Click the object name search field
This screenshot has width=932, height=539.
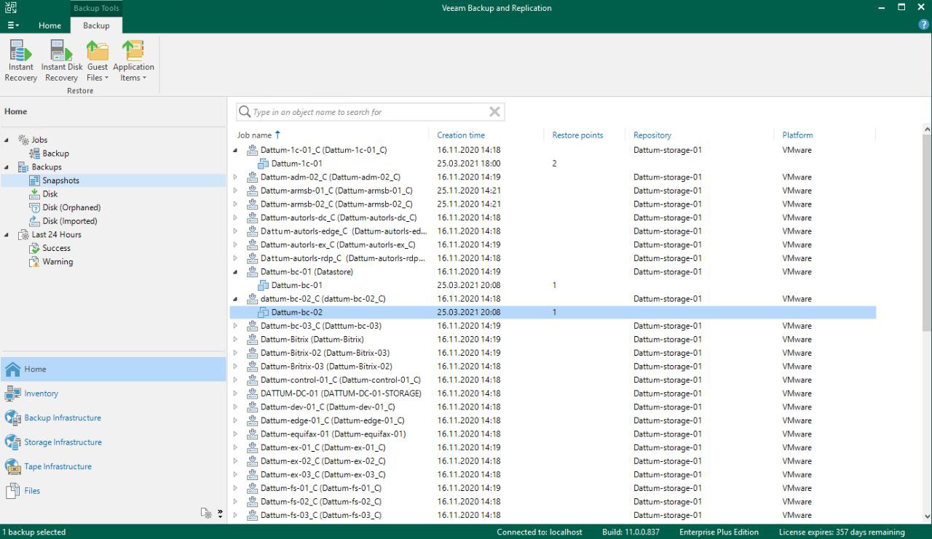(x=370, y=112)
